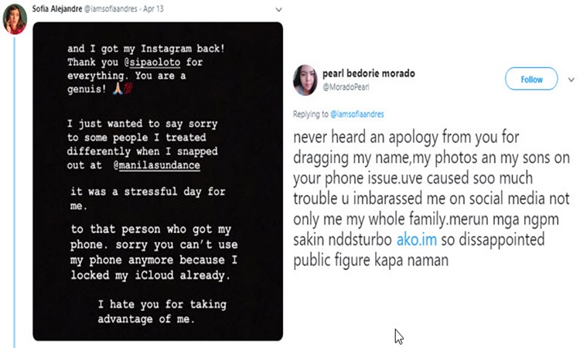This screenshot has height=348, width=580.
Task: Open Sofia Alejandre's profile picture
Action: coord(15,19)
